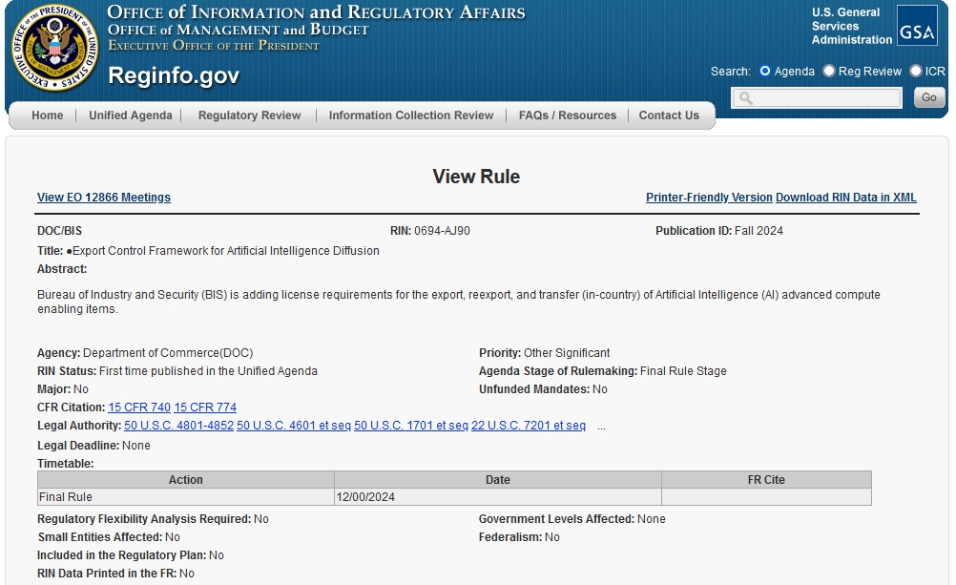
Task: Click the Unfunded Mandates: No text
Action: [543, 389]
